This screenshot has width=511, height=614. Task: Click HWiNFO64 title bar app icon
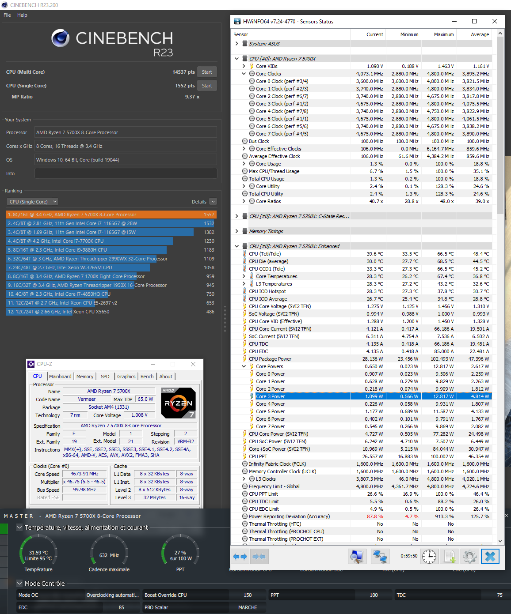[237, 21]
